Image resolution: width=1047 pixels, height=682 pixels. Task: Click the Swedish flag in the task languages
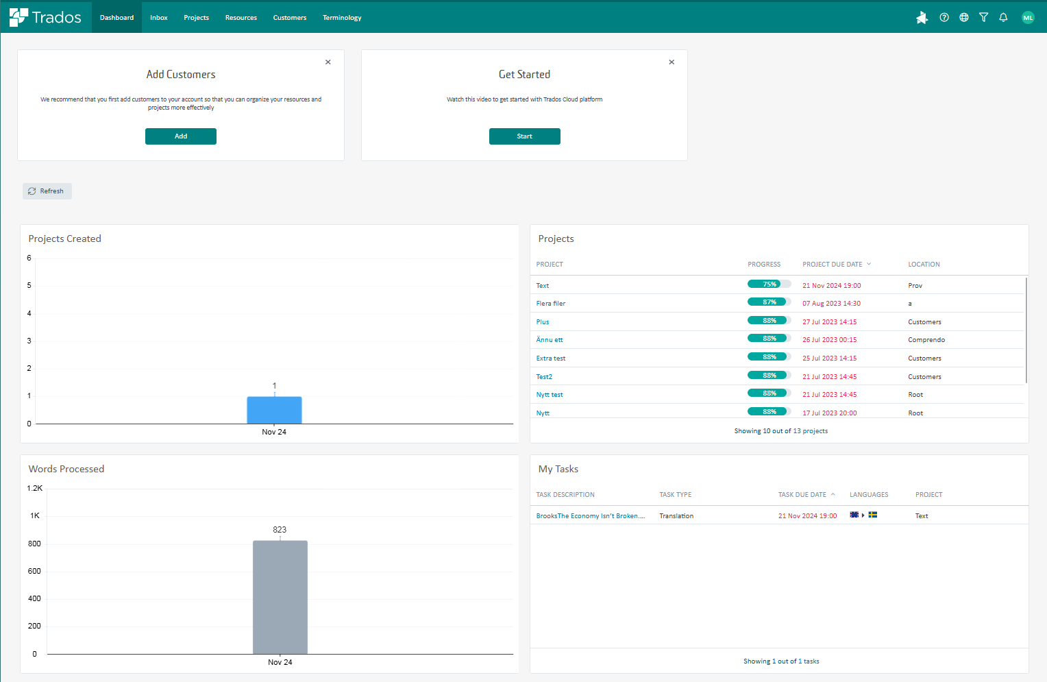873,515
